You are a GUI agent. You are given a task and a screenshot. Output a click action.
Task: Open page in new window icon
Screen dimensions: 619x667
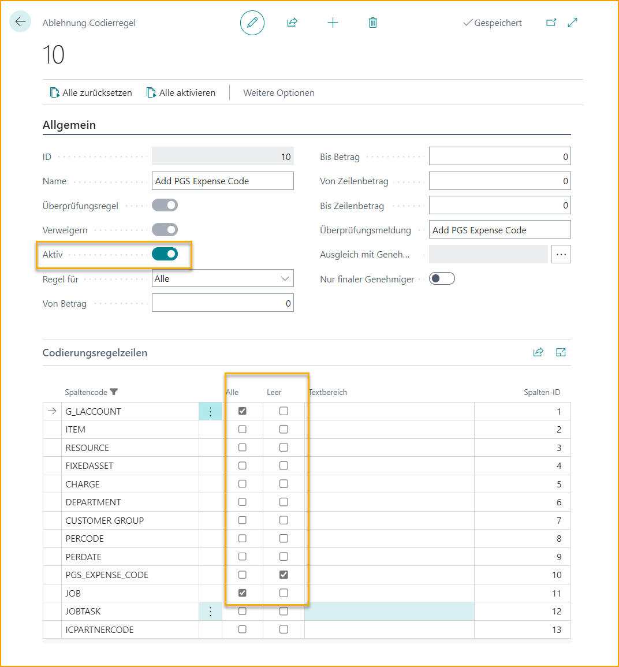pyautogui.click(x=551, y=23)
